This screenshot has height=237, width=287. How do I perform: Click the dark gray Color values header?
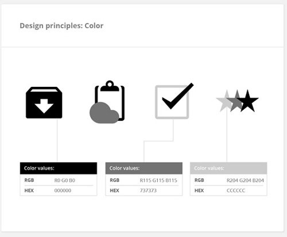pyautogui.click(x=144, y=168)
